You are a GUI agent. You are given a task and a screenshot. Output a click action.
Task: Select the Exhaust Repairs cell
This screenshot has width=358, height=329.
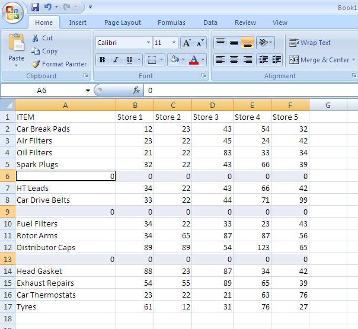click(x=66, y=283)
